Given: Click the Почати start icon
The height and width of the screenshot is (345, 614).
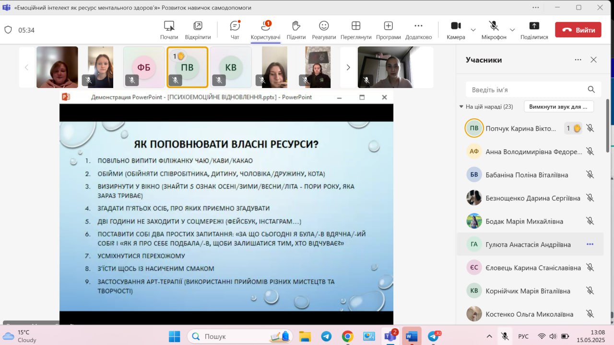Looking at the screenshot, I should (169, 26).
